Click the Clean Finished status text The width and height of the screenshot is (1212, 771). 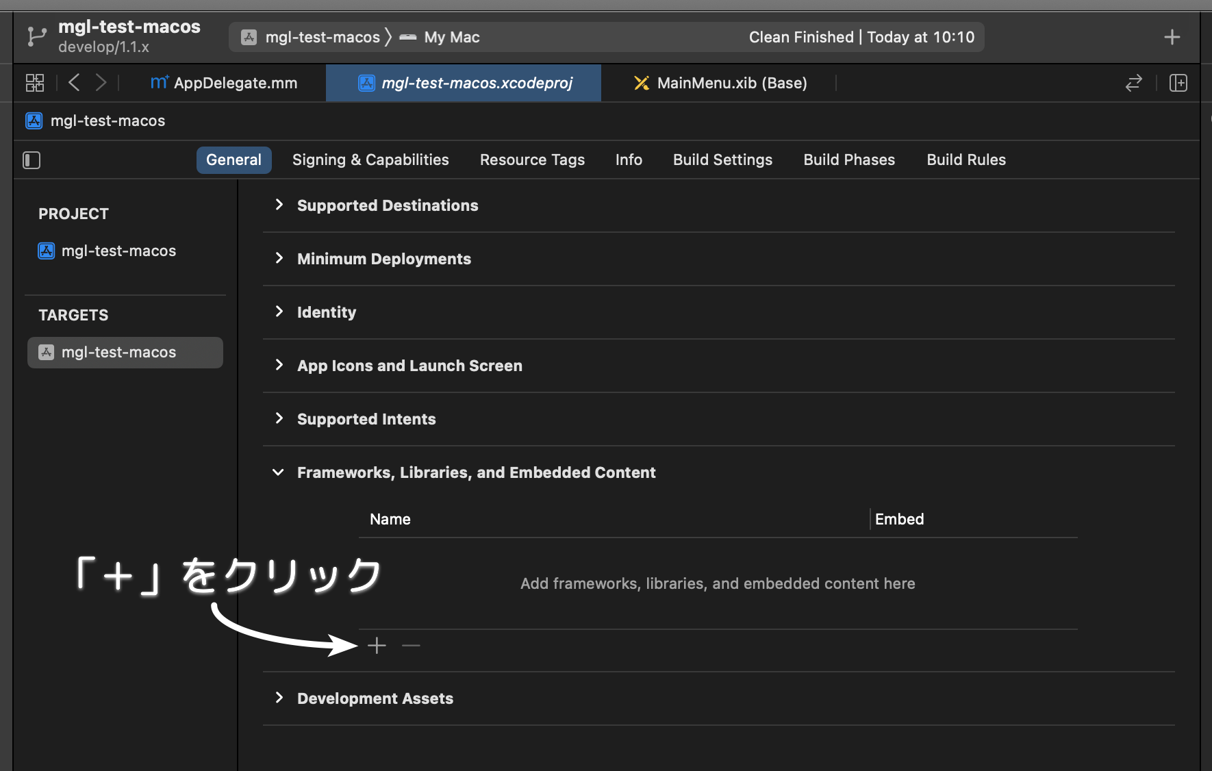point(861,37)
